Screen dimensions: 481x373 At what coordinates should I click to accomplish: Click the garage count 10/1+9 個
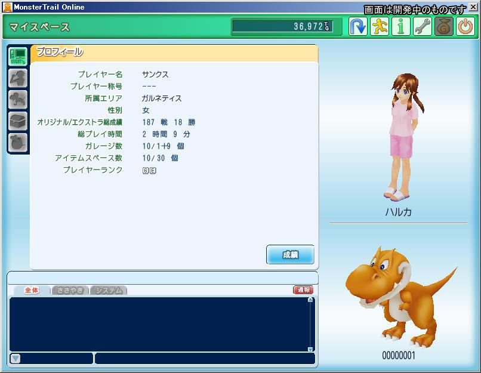pos(163,146)
